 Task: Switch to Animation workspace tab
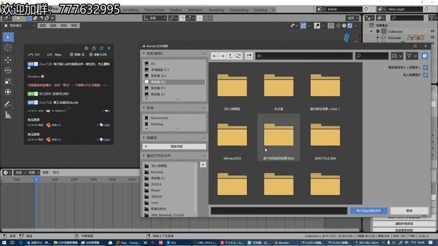pyautogui.click(x=195, y=10)
